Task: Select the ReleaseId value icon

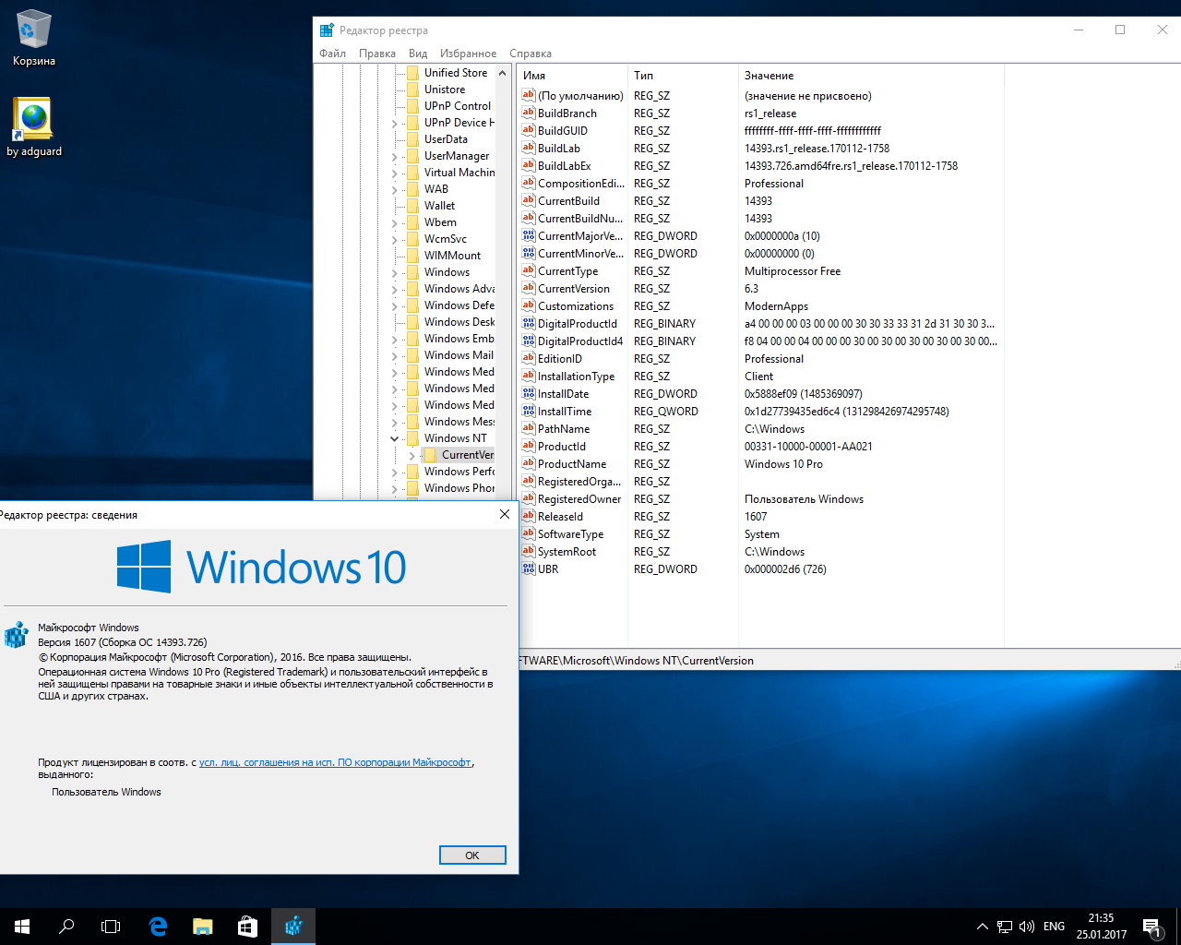Action: tap(529, 516)
